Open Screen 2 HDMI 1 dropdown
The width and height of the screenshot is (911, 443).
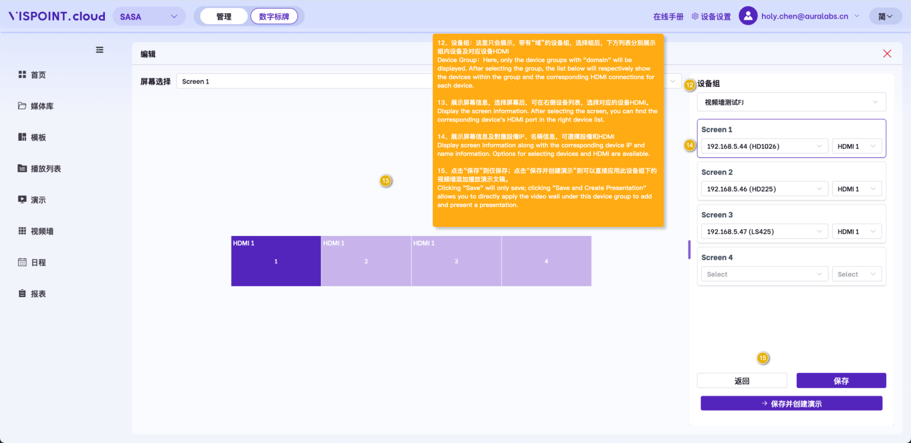coord(857,189)
